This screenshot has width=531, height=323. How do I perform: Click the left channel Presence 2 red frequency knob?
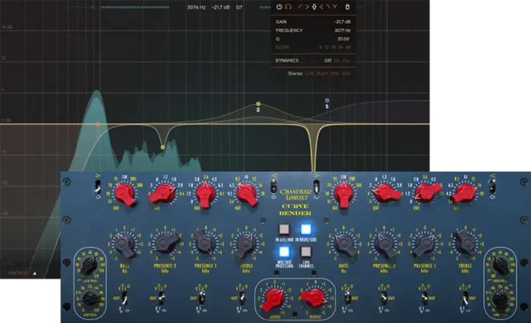click(163, 194)
